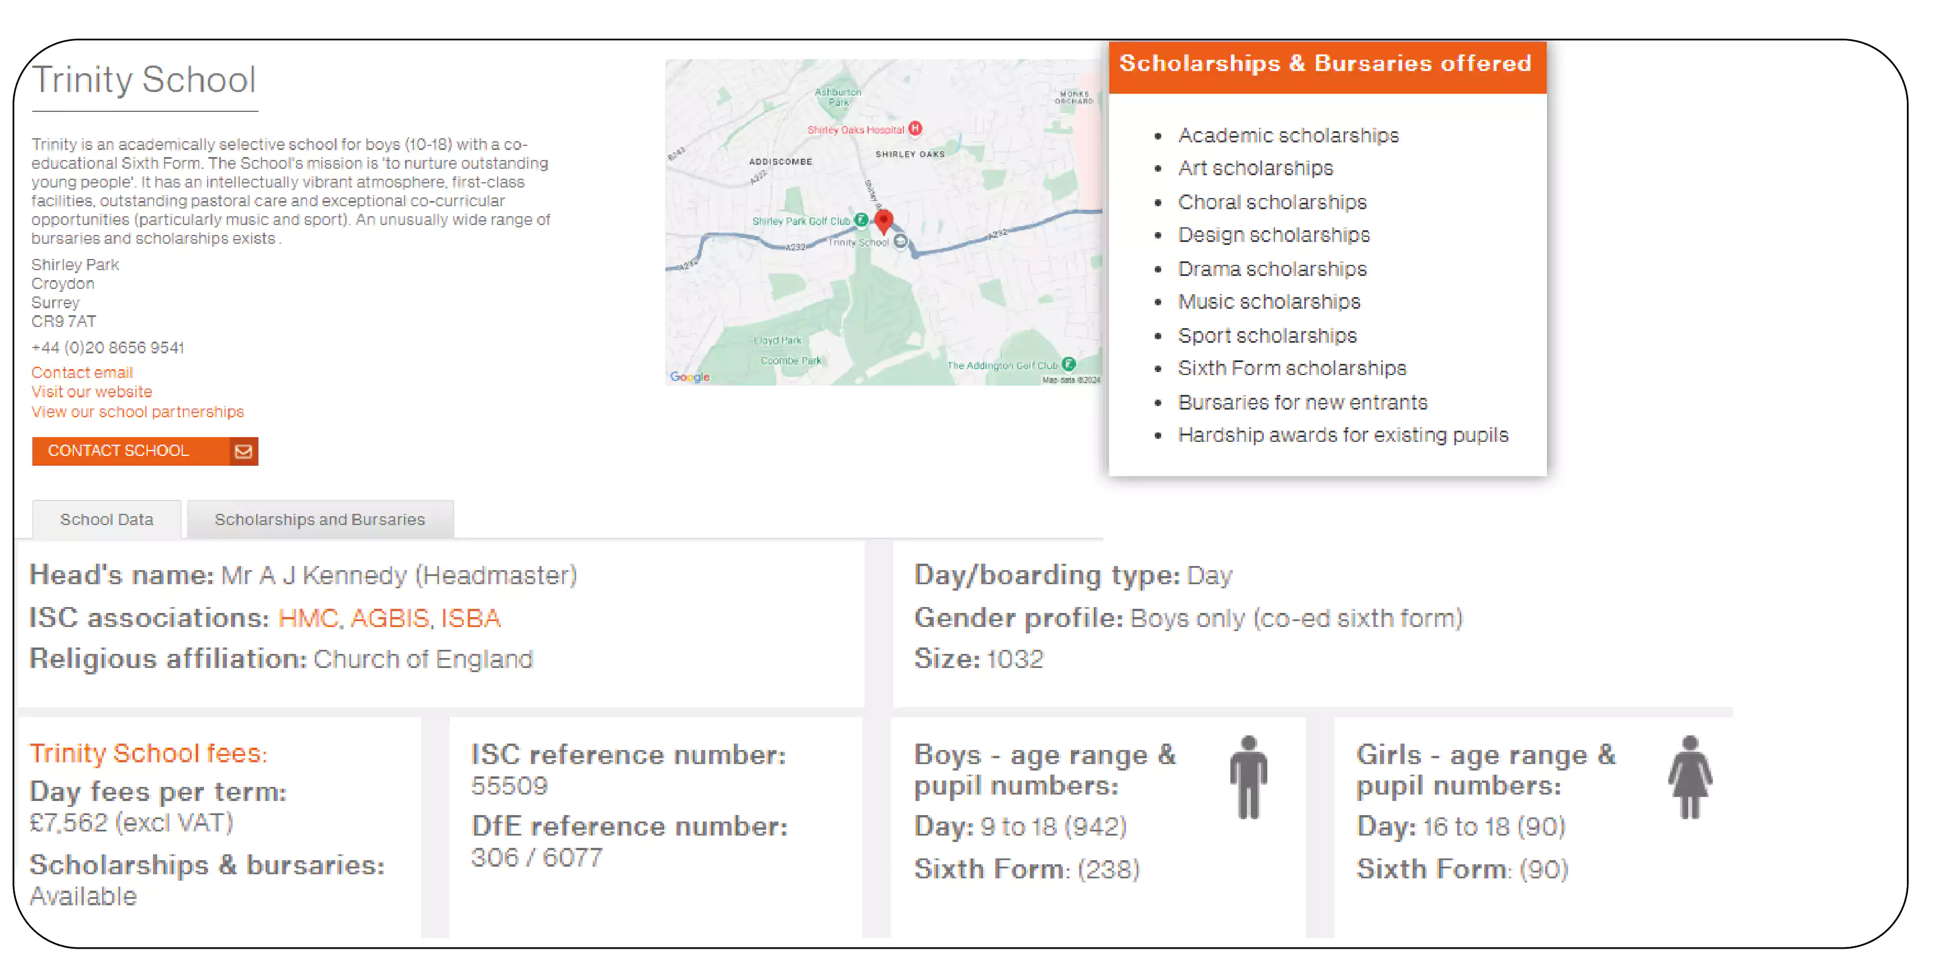Click DfE reference number 306 / 6077
Viewport: 1952px width, 968px height.
point(536,857)
